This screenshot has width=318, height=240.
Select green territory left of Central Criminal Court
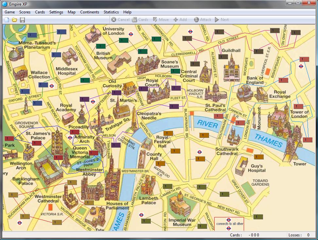[x=175, y=71]
